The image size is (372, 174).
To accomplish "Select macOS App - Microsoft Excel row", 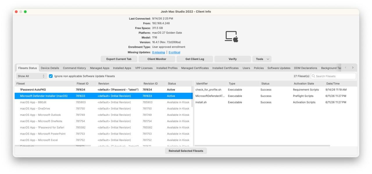I will click(103, 140).
